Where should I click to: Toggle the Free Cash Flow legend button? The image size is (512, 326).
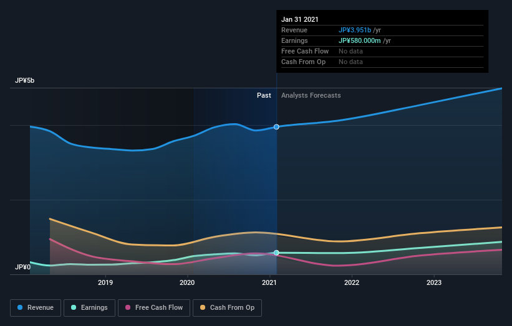tap(154, 308)
